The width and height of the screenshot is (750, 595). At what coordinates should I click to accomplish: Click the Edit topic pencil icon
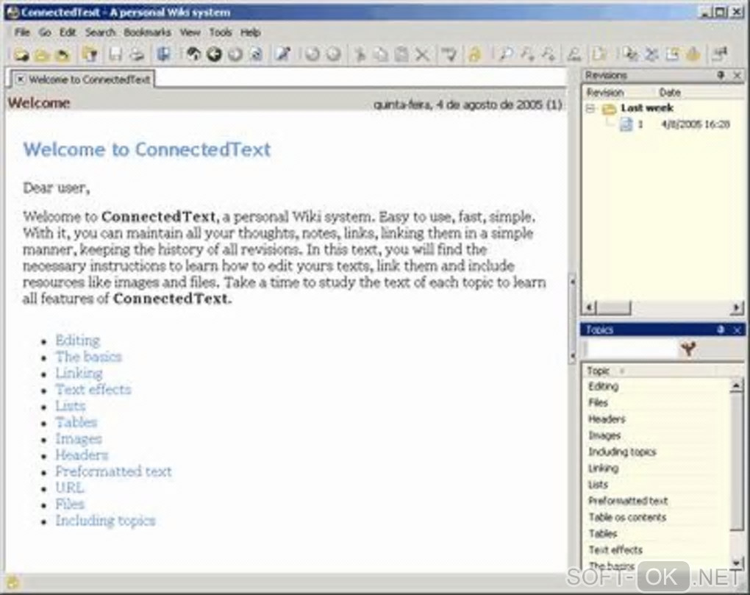pyautogui.click(x=282, y=54)
